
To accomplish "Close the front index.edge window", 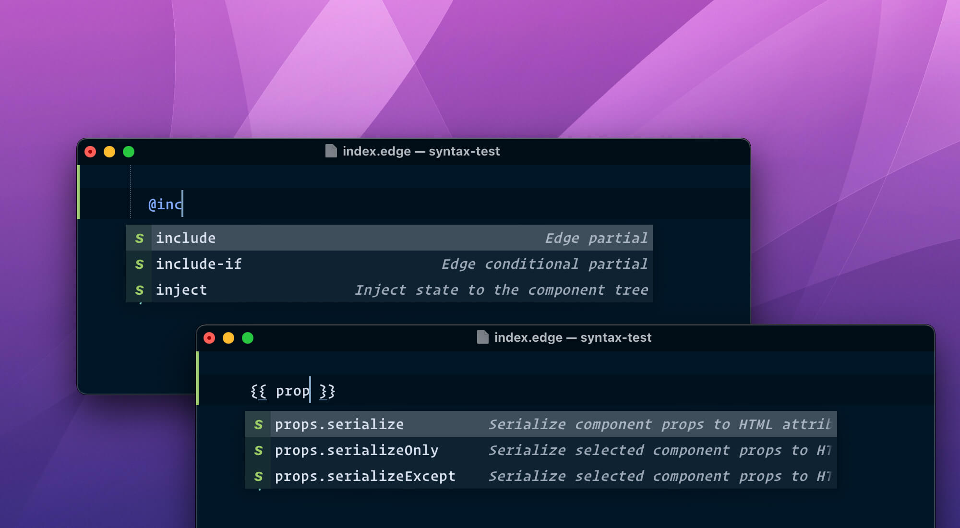I will (209, 338).
